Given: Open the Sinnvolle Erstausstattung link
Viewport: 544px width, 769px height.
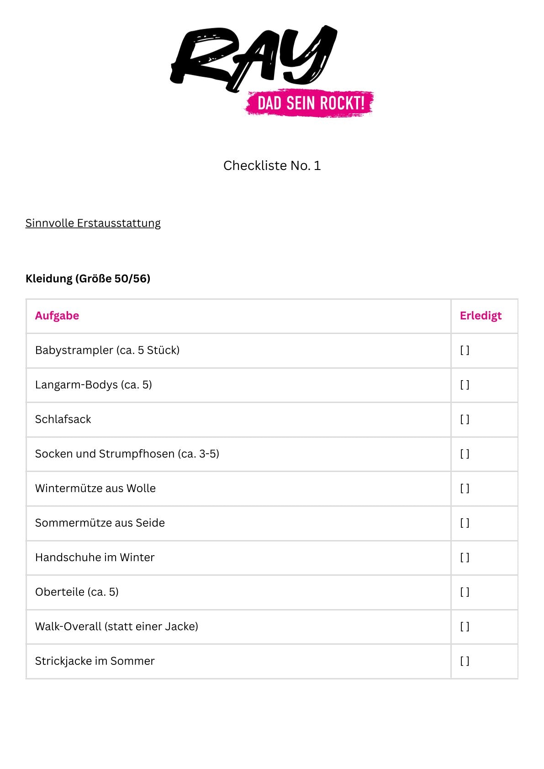Looking at the screenshot, I should (x=93, y=223).
